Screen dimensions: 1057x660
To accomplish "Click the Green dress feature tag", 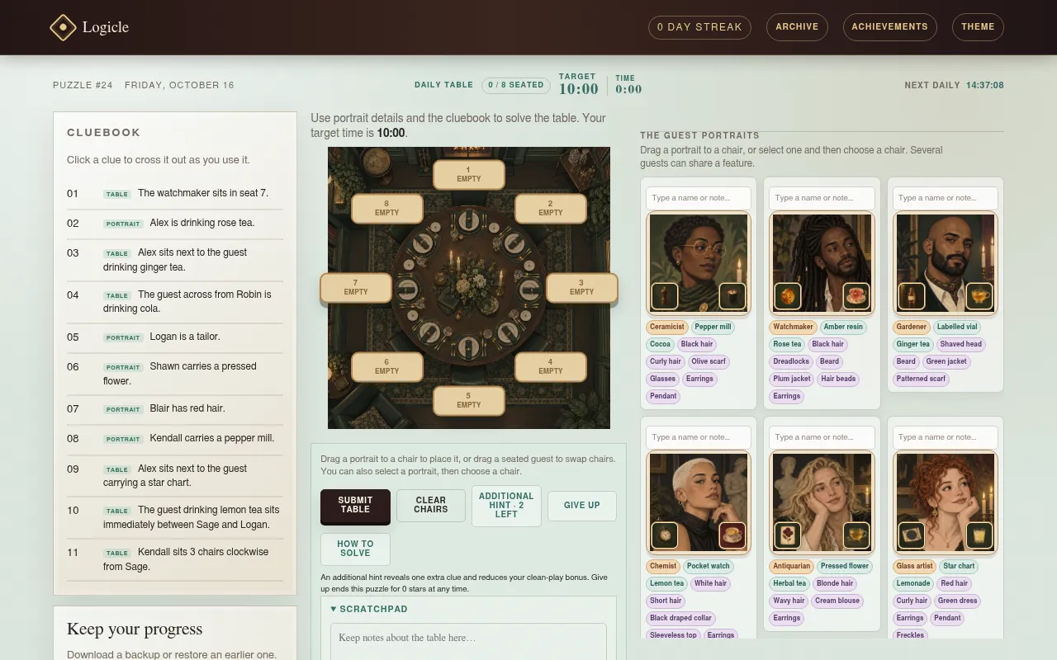I will pos(958,601).
